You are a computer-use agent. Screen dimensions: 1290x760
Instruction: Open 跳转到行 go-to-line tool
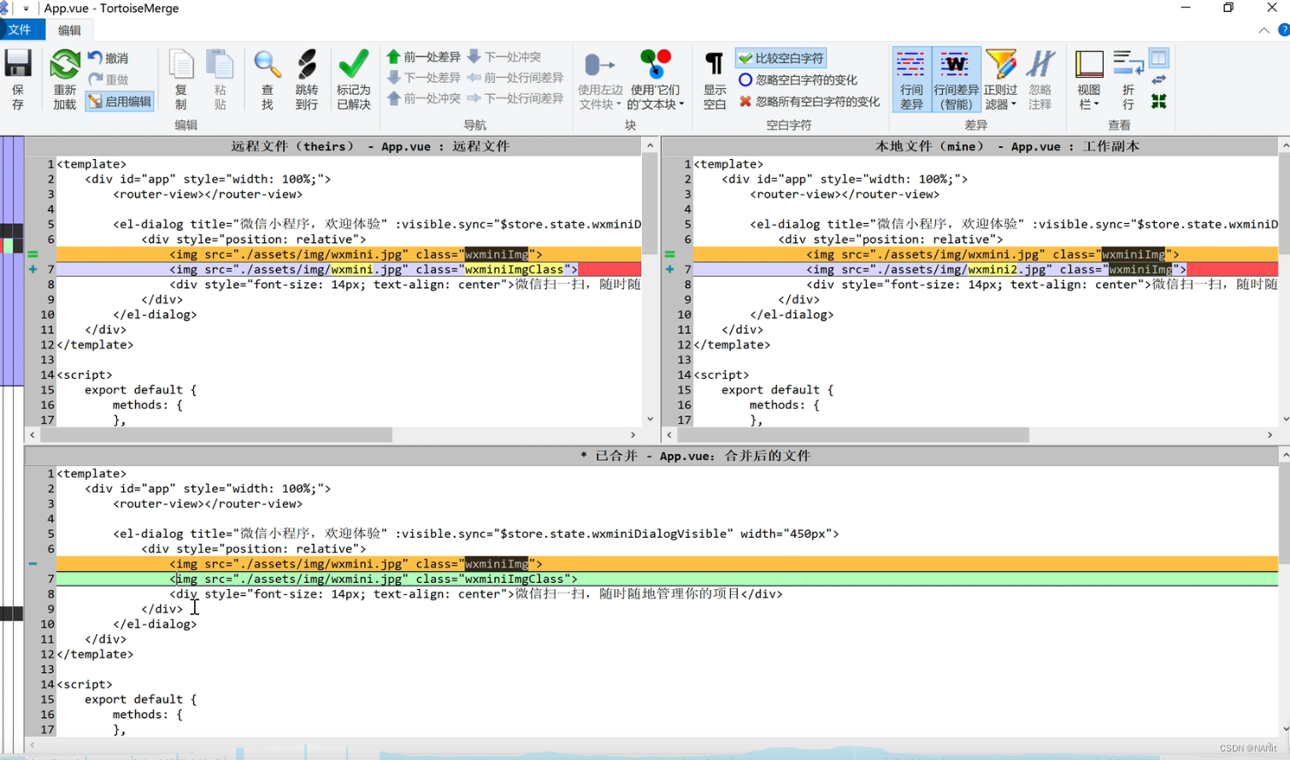point(306,80)
